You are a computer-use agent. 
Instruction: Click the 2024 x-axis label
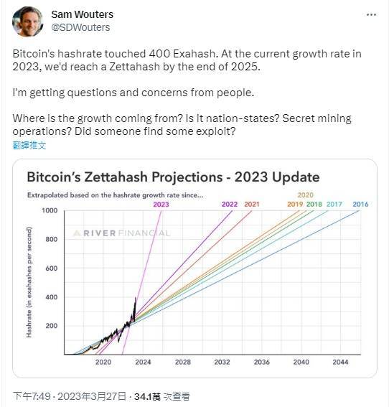pos(143,362)
